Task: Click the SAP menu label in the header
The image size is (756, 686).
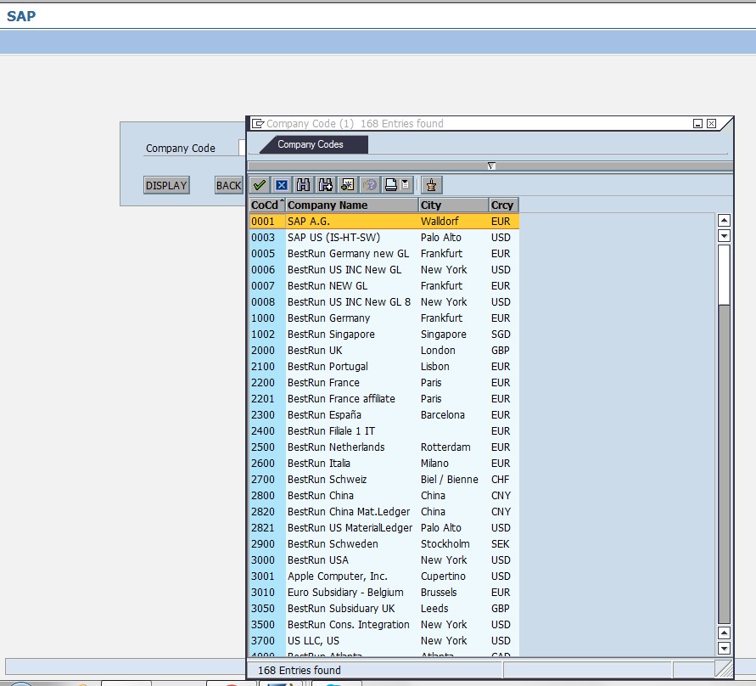Action: [20, 16]
